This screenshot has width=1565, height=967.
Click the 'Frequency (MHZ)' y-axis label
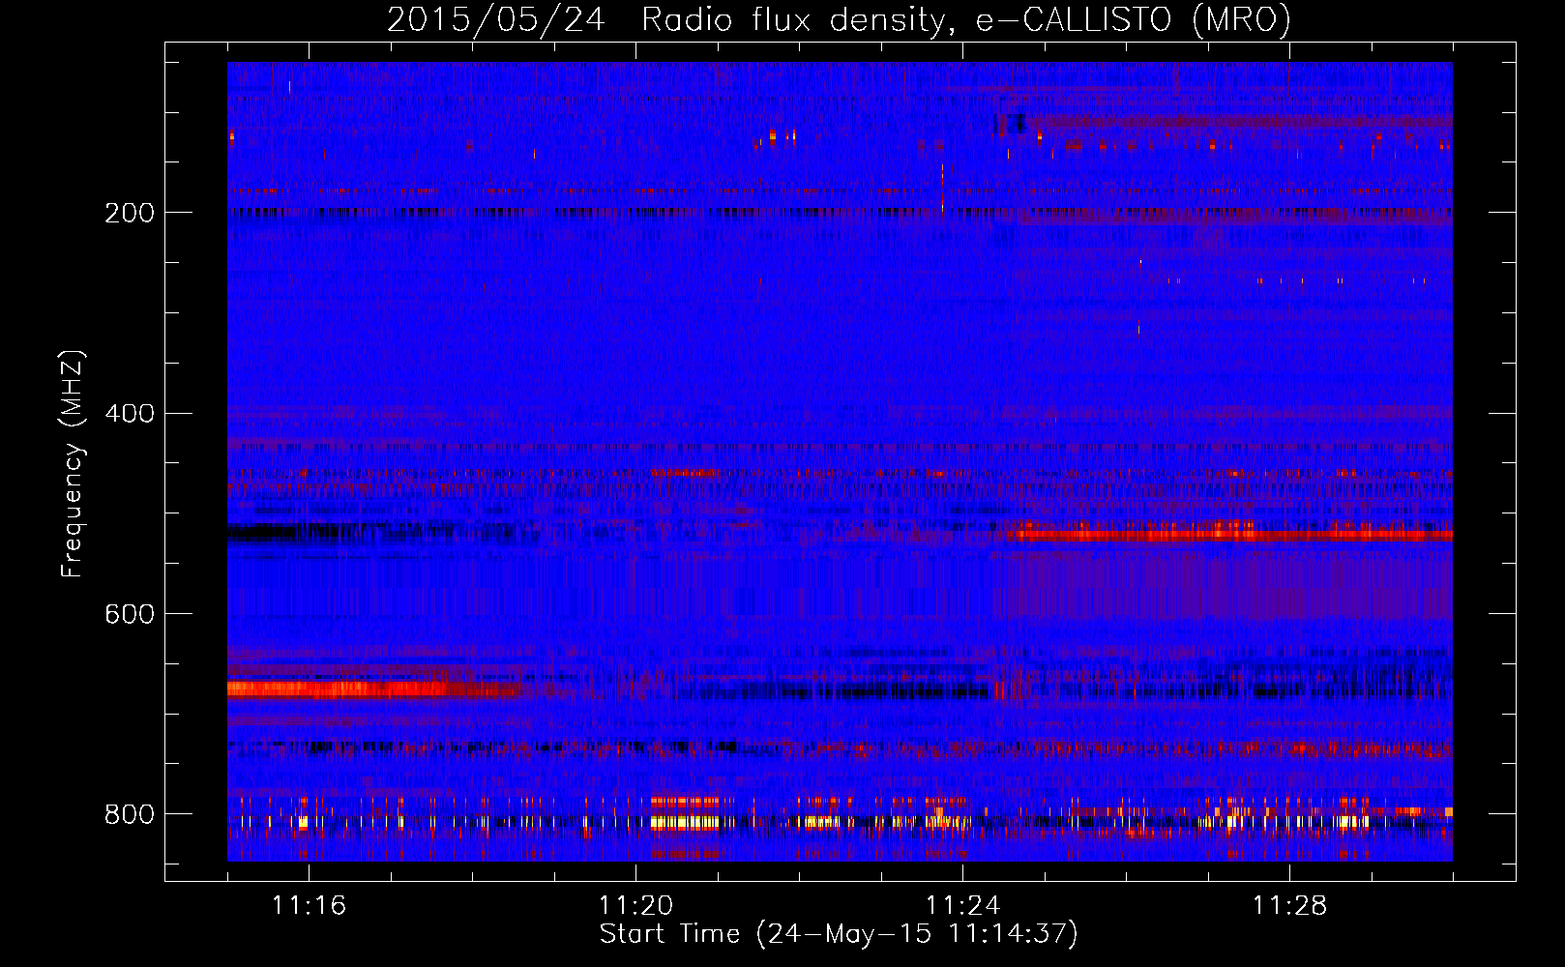click(x=73, y=463)
